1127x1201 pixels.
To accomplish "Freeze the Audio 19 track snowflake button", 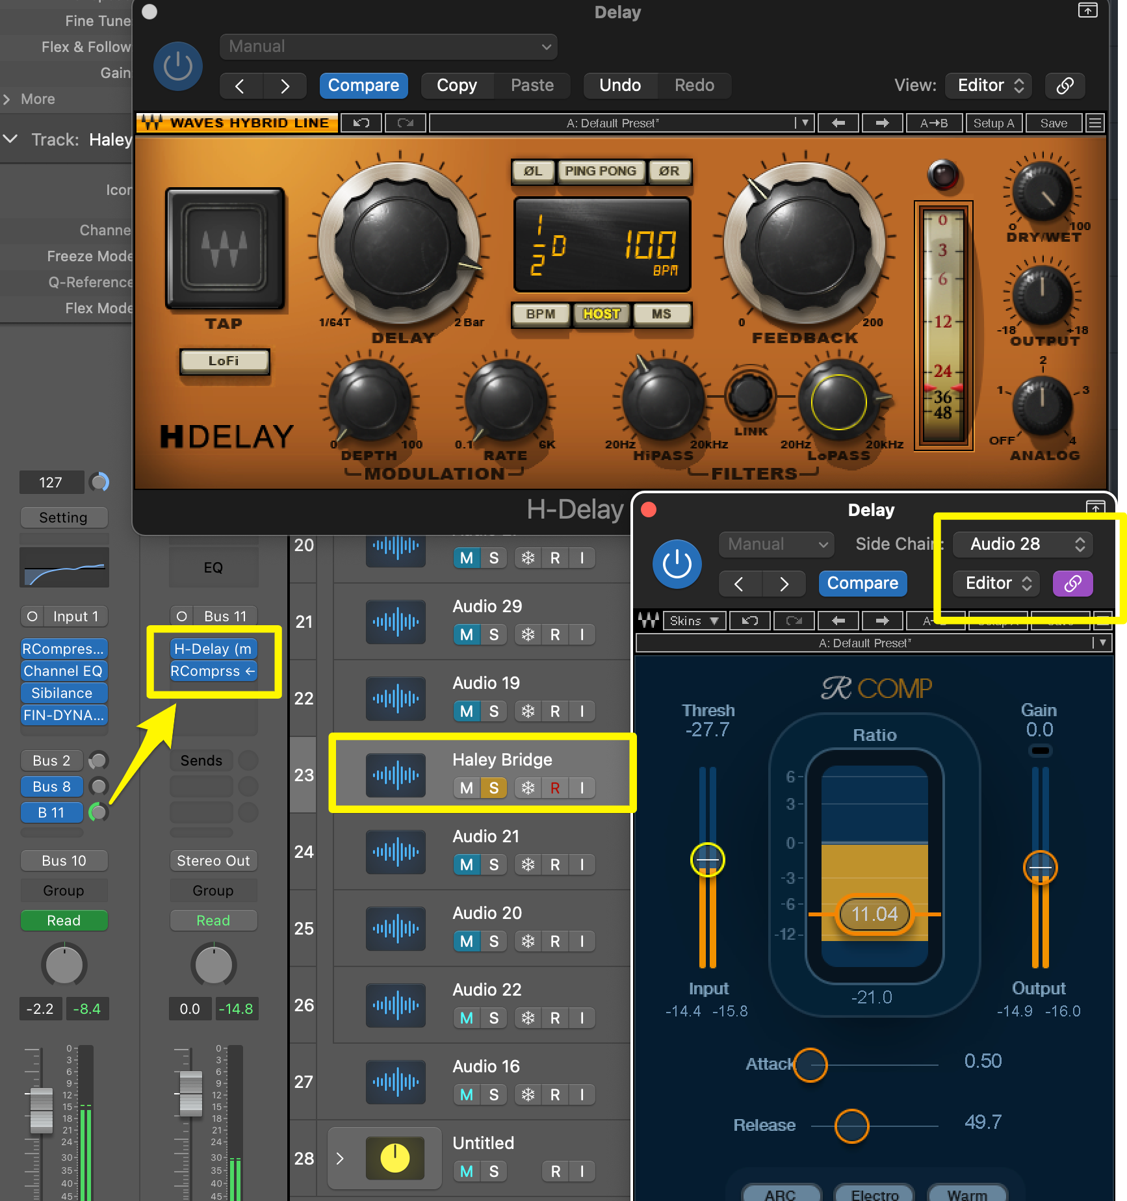I will click(528, 712).
